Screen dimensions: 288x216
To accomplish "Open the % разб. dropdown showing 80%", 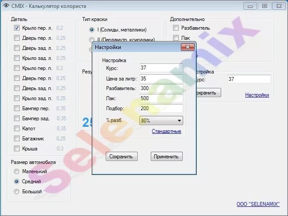I will tap(161, 121).
